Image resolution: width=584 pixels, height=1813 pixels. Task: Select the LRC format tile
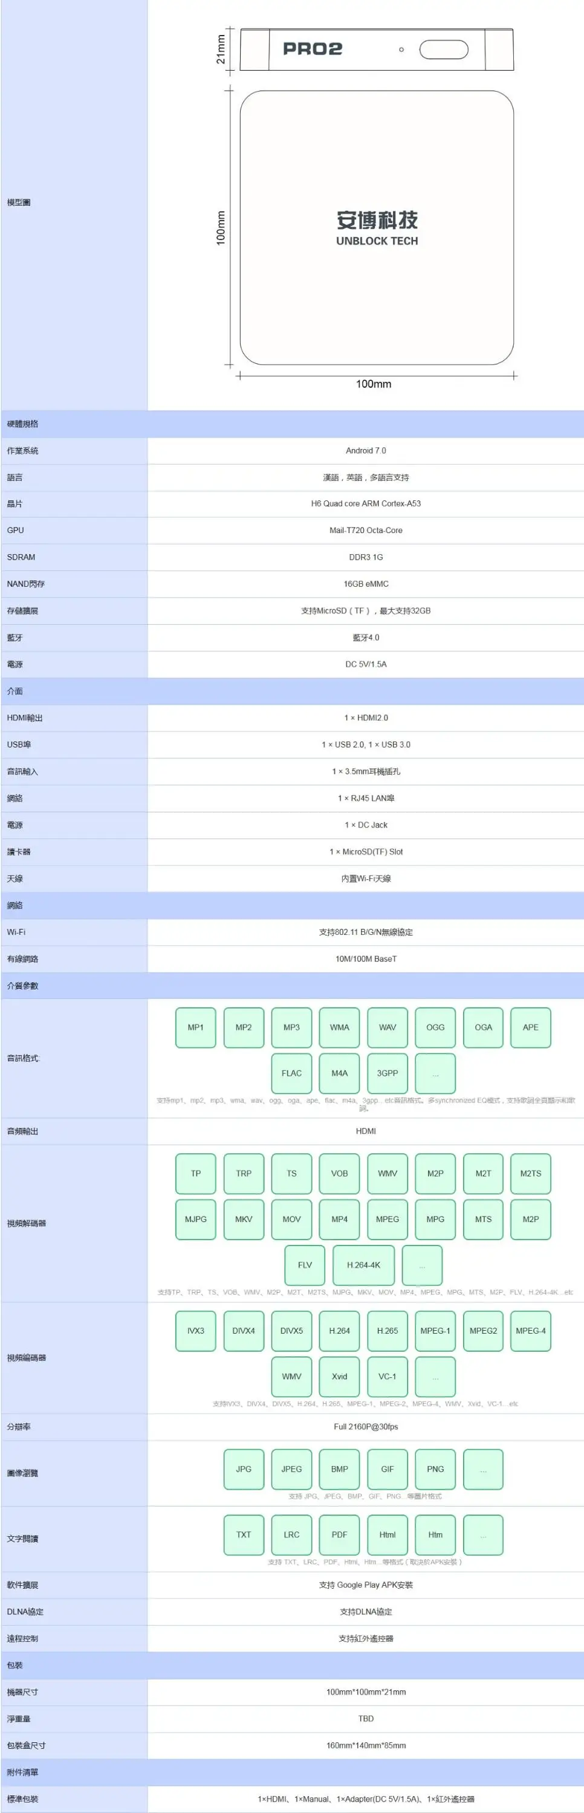click(291, 1534)
